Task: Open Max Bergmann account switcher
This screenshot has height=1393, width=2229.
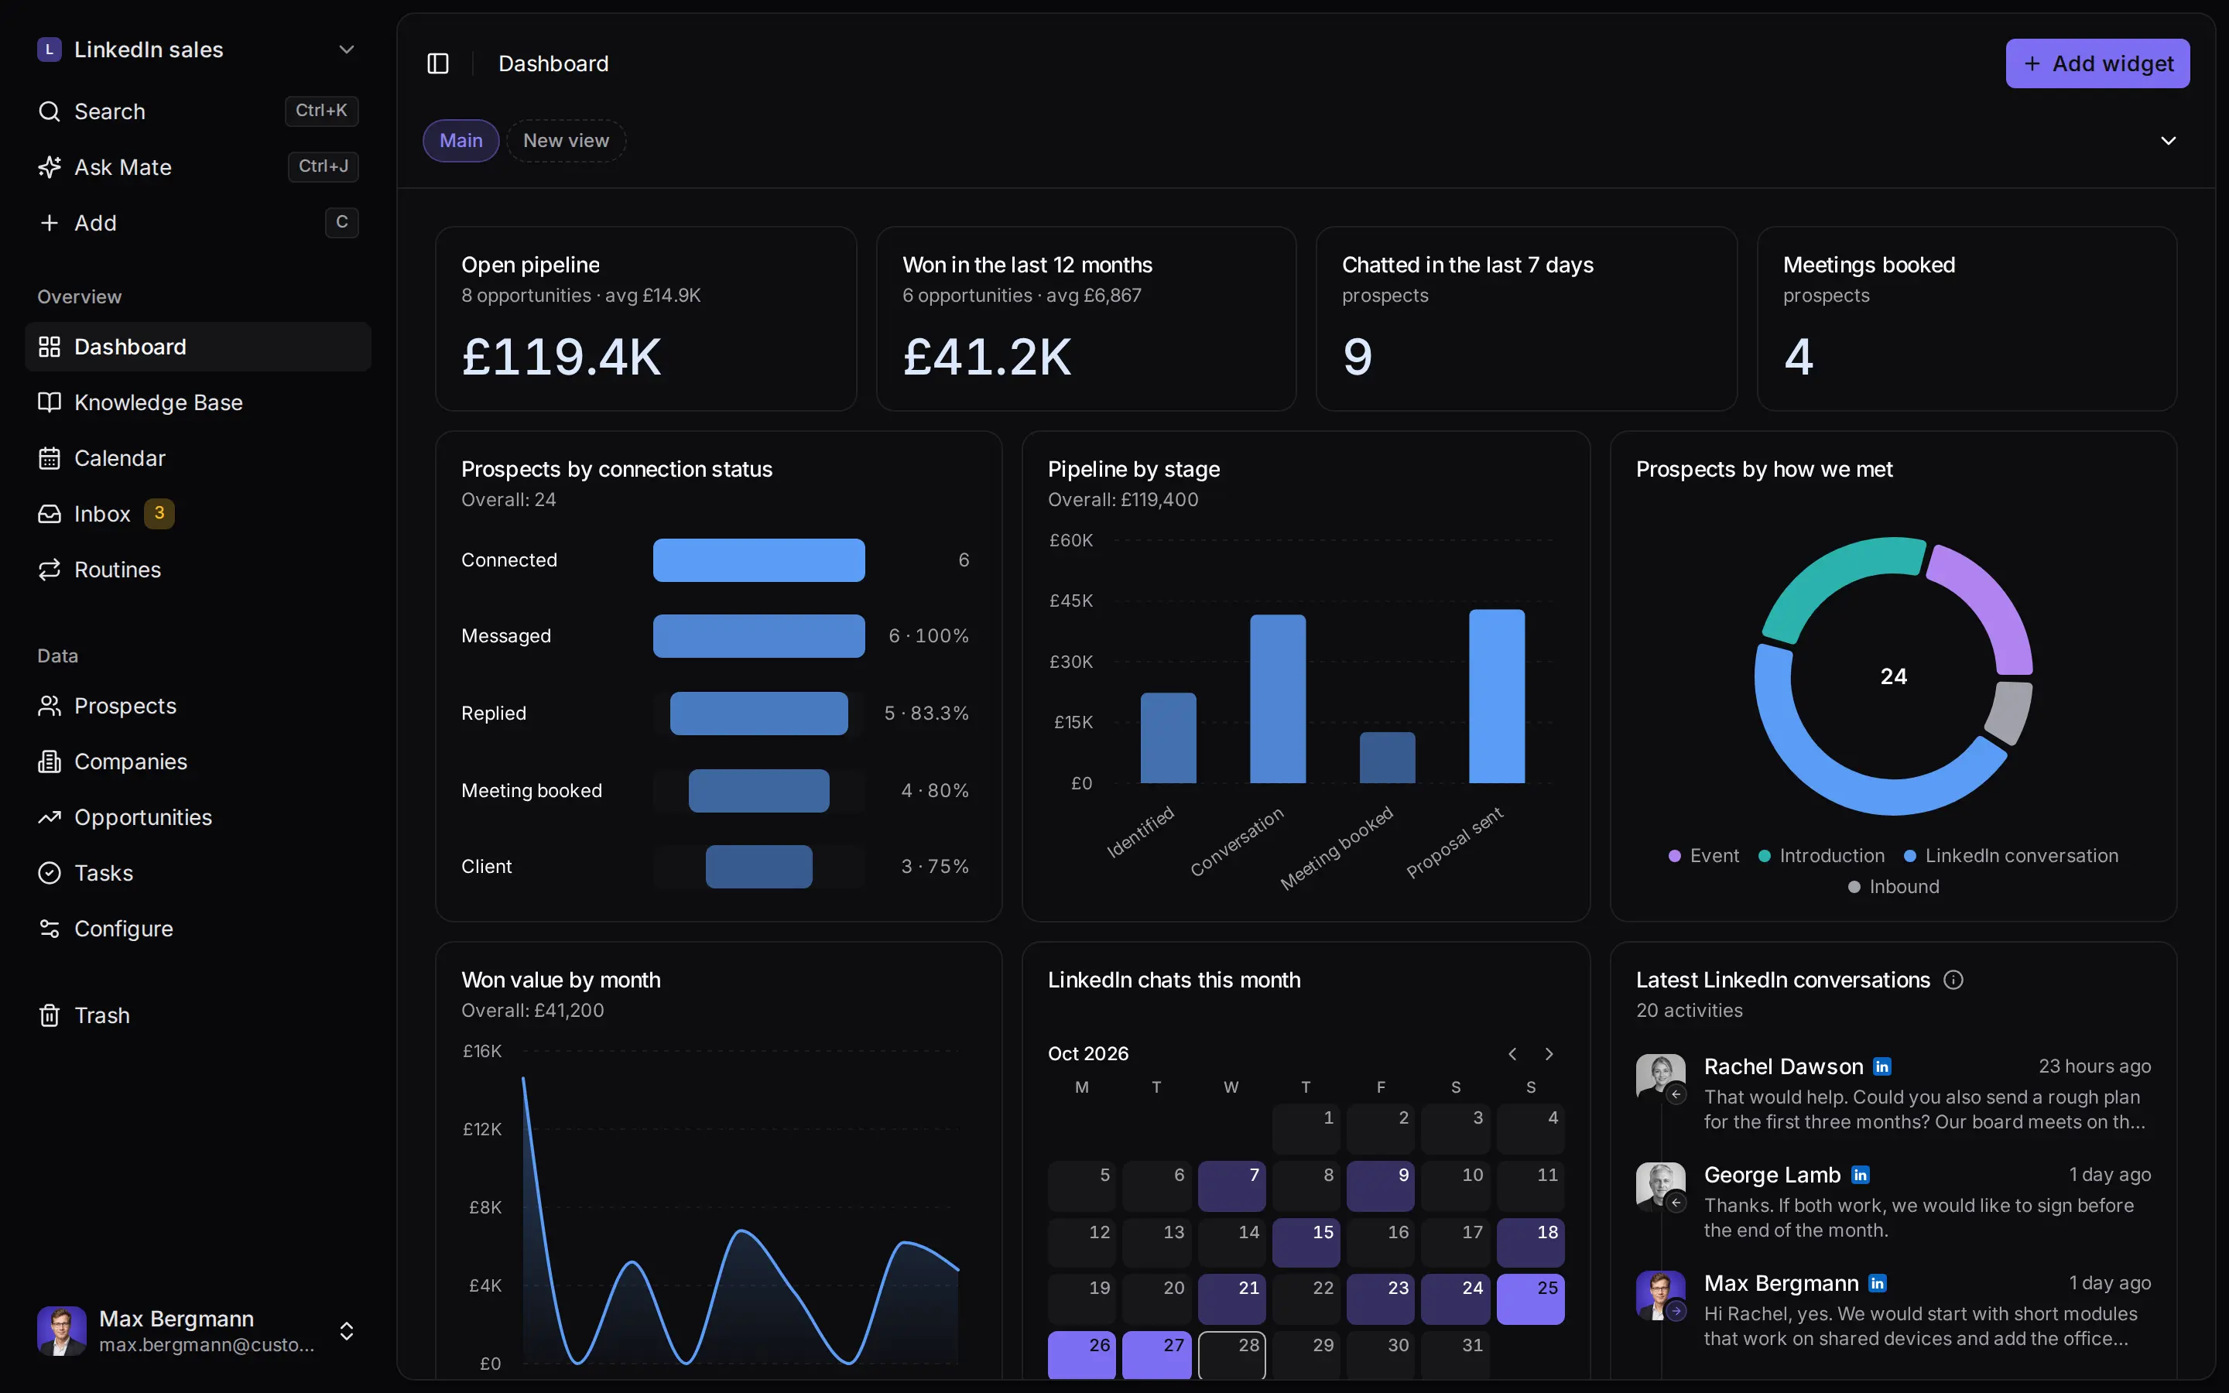Action: pos(346,1331)
